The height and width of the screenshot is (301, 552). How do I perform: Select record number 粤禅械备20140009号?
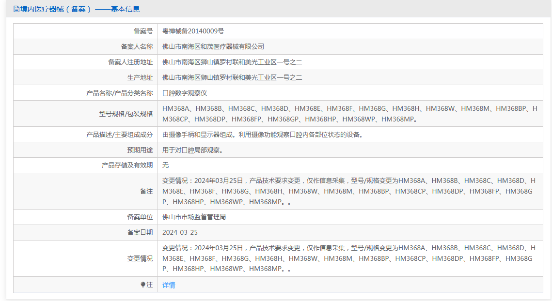[193, 31]
